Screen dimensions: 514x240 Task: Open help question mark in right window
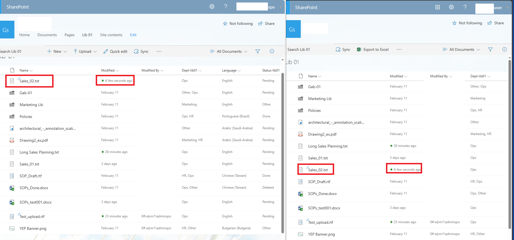point(465,7)
